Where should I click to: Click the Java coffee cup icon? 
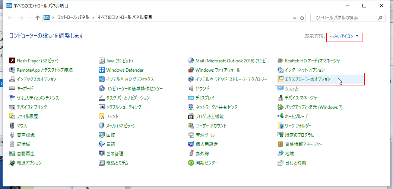point(101,61)
